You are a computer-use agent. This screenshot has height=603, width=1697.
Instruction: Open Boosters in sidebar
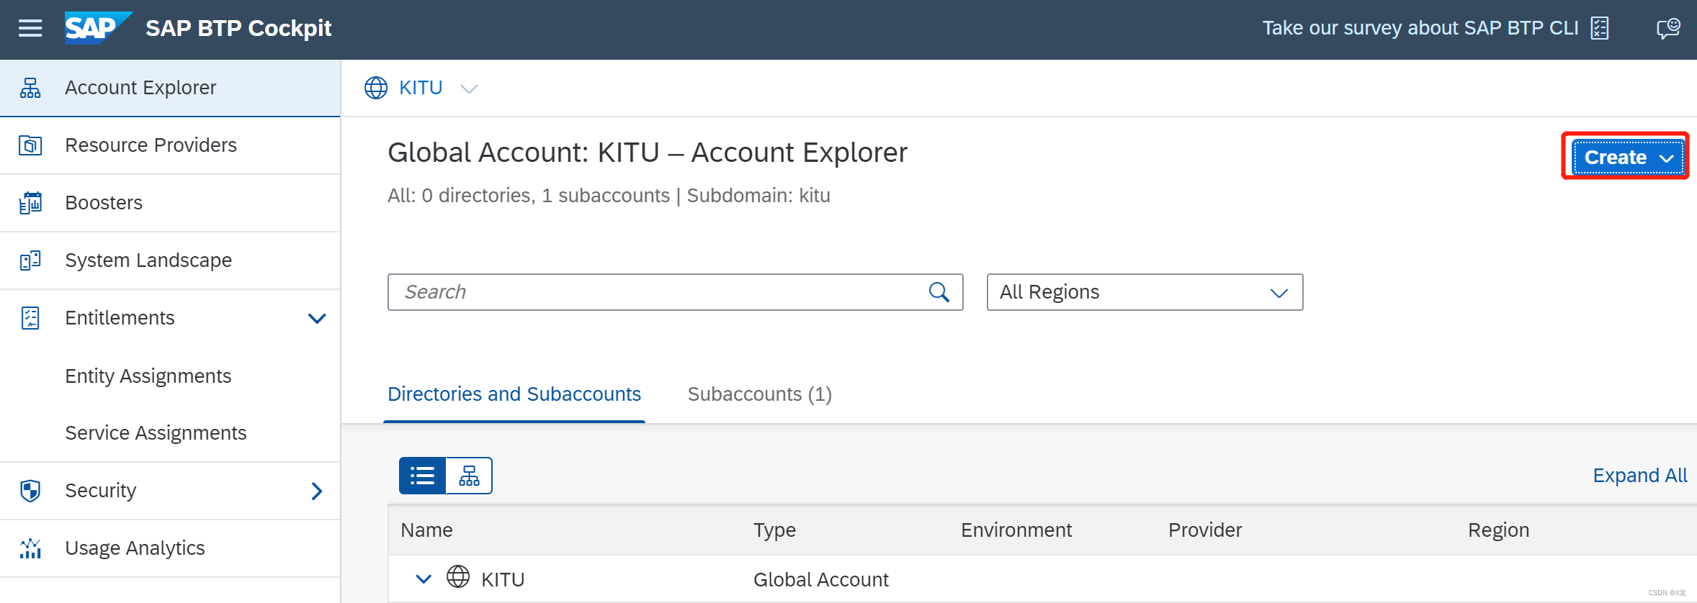104,203
